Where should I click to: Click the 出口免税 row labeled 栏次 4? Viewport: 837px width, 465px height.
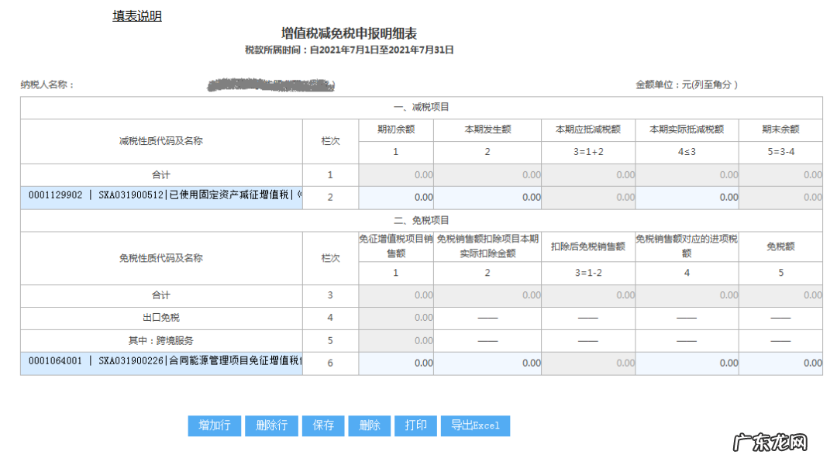pyautogui.click(x=159, y=318)
